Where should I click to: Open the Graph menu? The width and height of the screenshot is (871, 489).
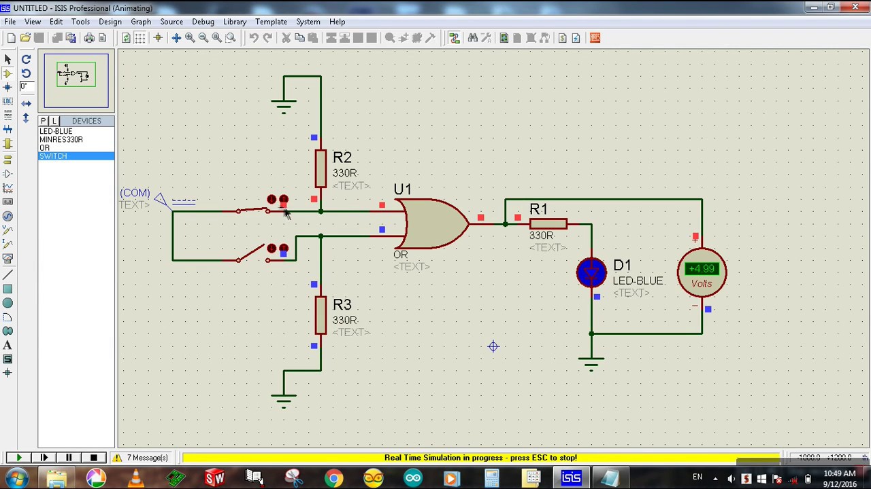click(141, 22)
